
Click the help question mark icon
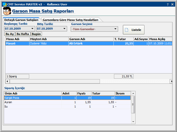click(168, 4)
